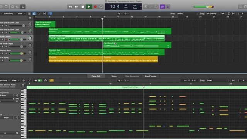
Task: Switch to the Piano Roll tab
Action: click(x=96, y=76)
